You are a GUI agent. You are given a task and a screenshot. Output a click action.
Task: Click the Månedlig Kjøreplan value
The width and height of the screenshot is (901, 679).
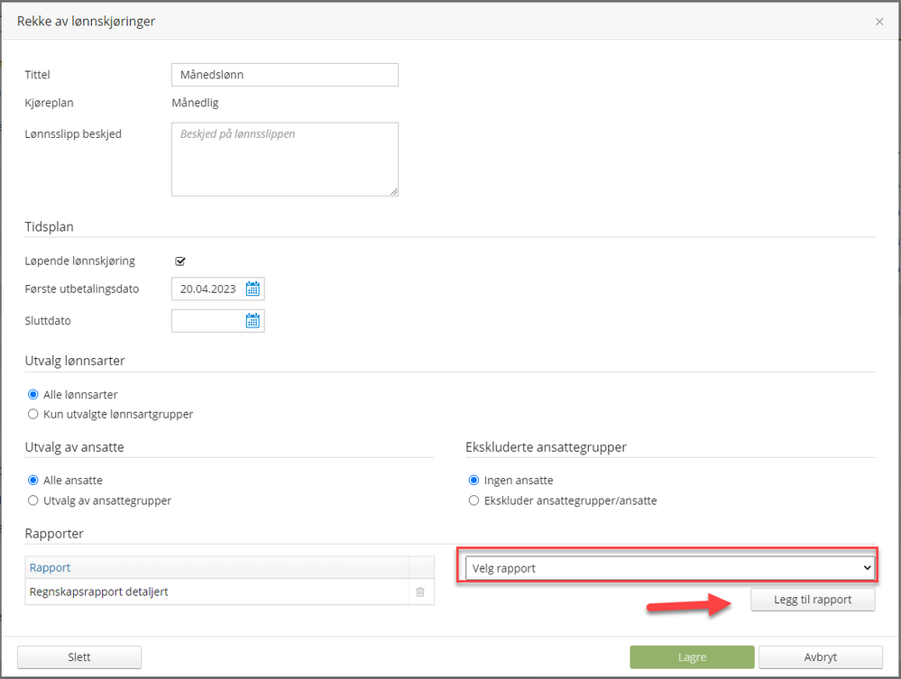click(x=196, y=103)
